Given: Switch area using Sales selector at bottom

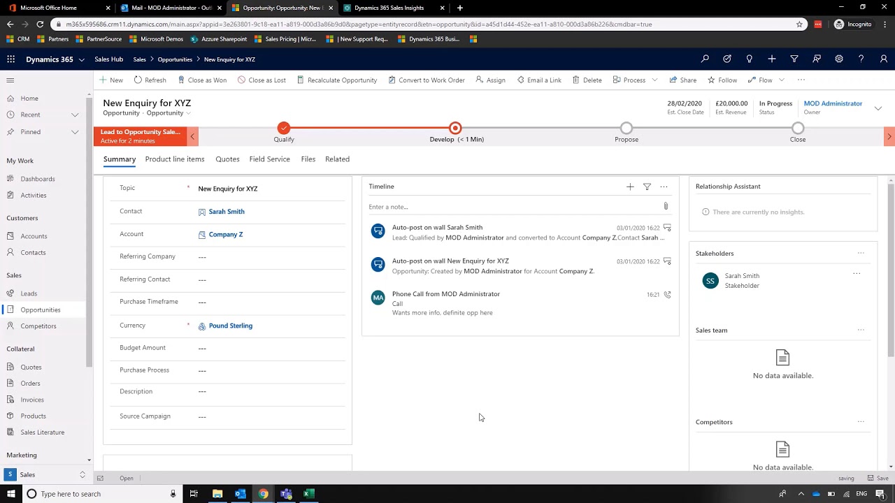Looking at the screenshot, I should tap(46, 474).
